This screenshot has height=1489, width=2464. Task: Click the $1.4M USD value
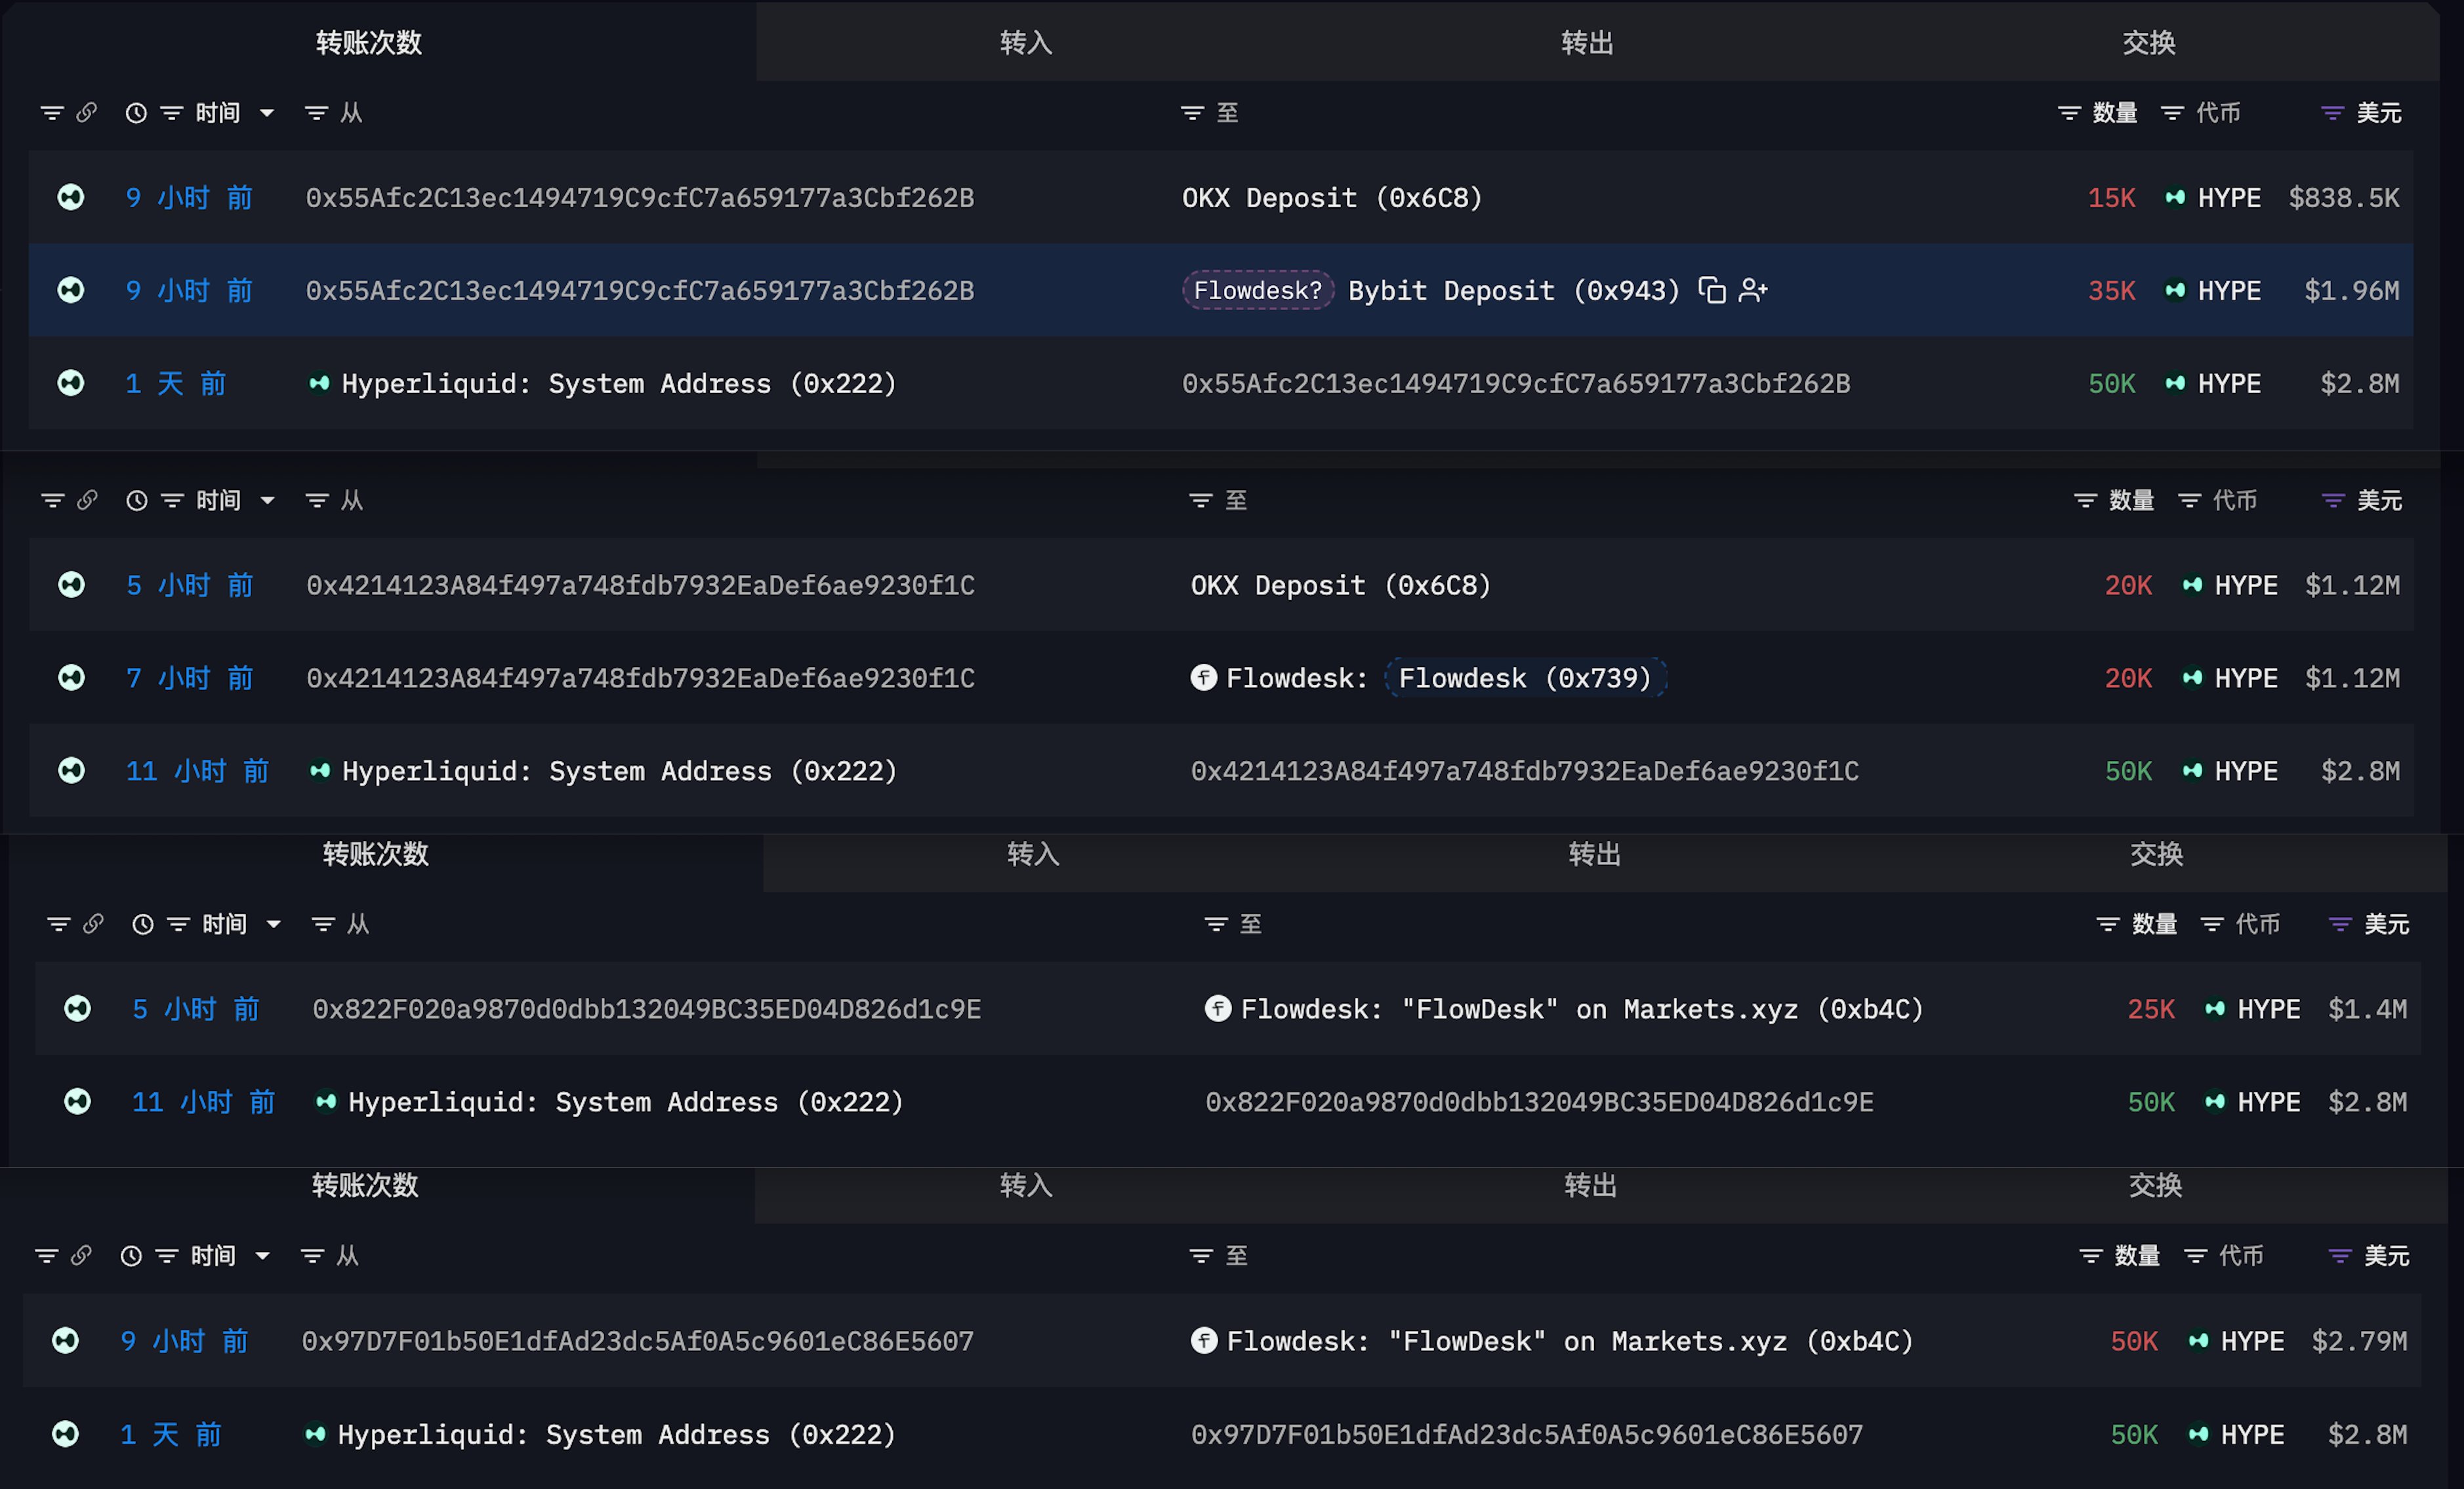click(x=2367, y=1008)
